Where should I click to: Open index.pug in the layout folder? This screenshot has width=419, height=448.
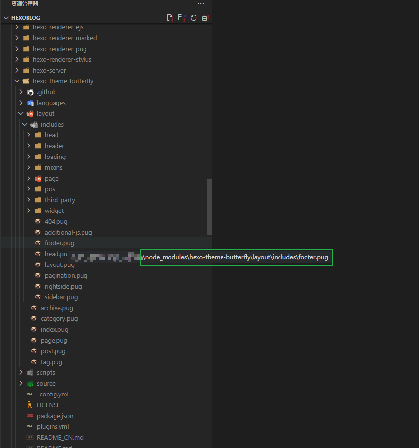coord(55,330)
